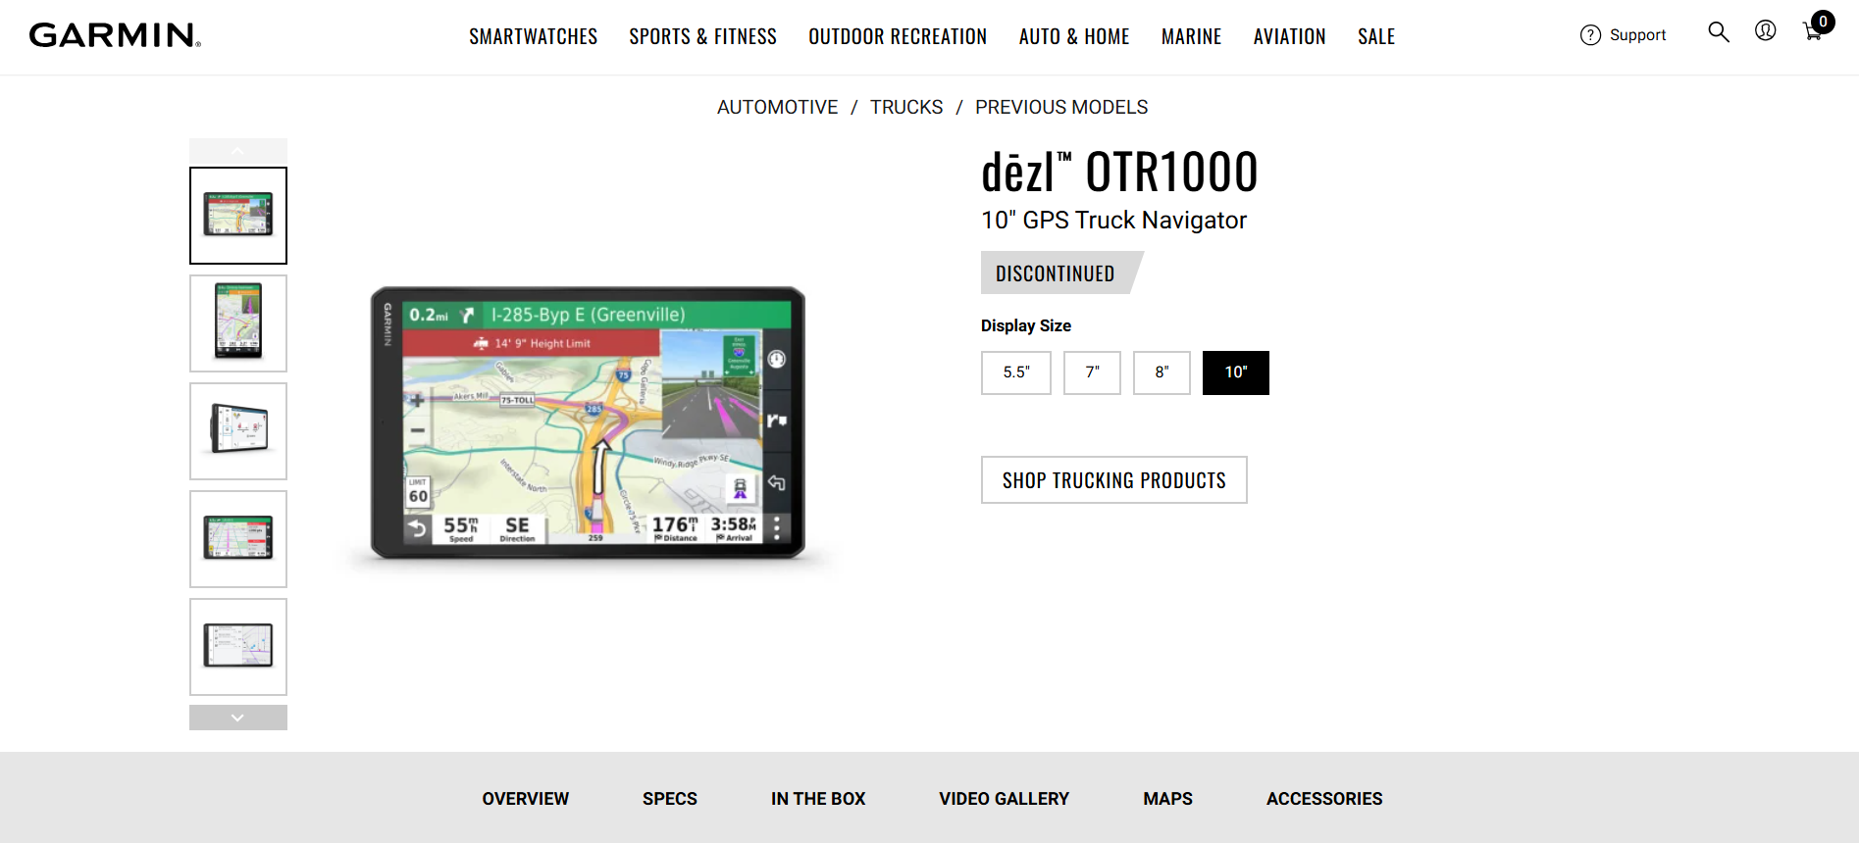Open the Aviation menu

pyautogui.click(x=1289, y=37)
